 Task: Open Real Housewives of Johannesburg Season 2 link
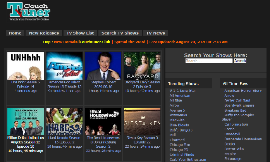point(103,142)
